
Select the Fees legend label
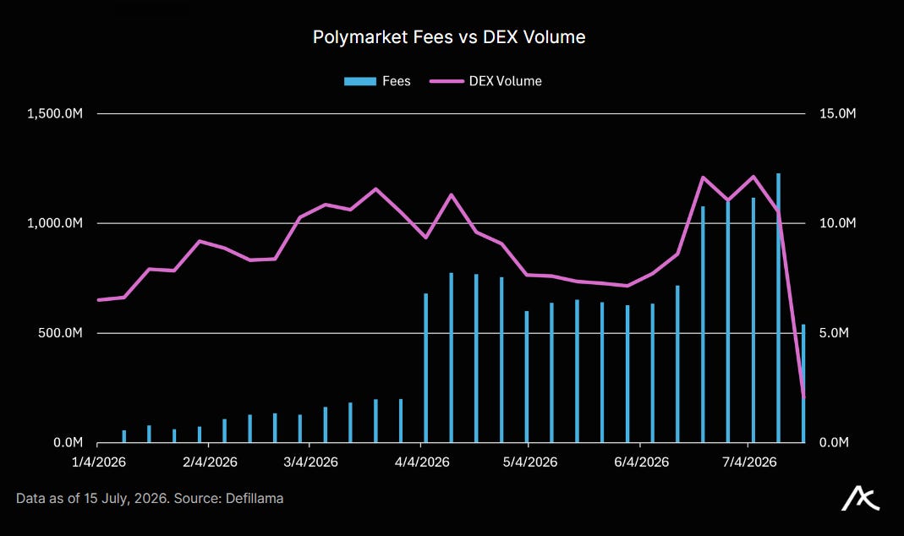pyautogui.click(x=397, y=81)
